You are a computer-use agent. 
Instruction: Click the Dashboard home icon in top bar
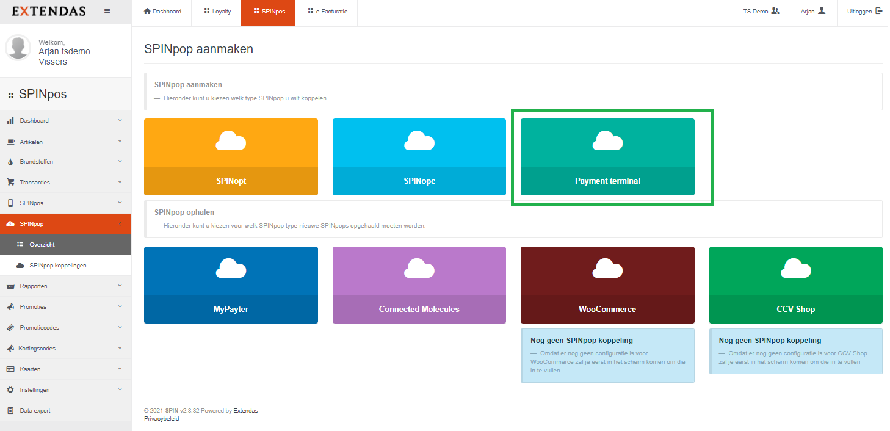click(147, 11)
